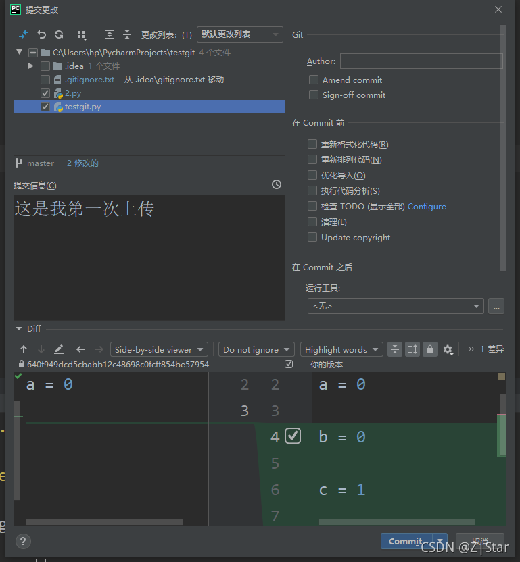Click the Show Diff arrows icon

point(23,34)
